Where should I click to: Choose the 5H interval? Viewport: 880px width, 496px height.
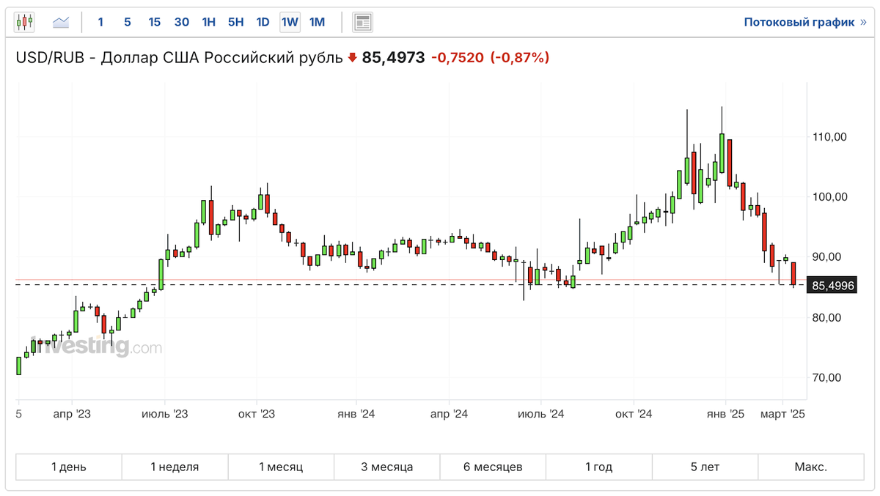pos(235,22)
